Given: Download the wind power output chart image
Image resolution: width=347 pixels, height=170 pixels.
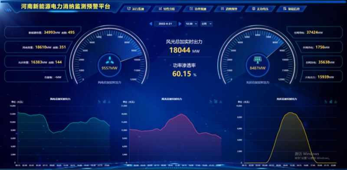Looking at the screenshot, I should tap(109, 102).
